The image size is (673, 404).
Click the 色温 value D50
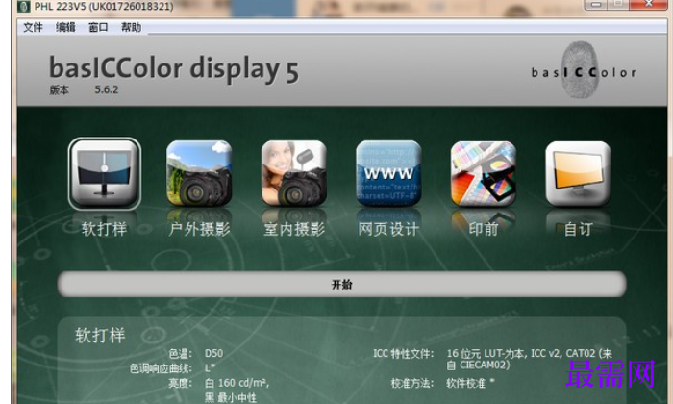pyautogui.click(x=213, y=353)
